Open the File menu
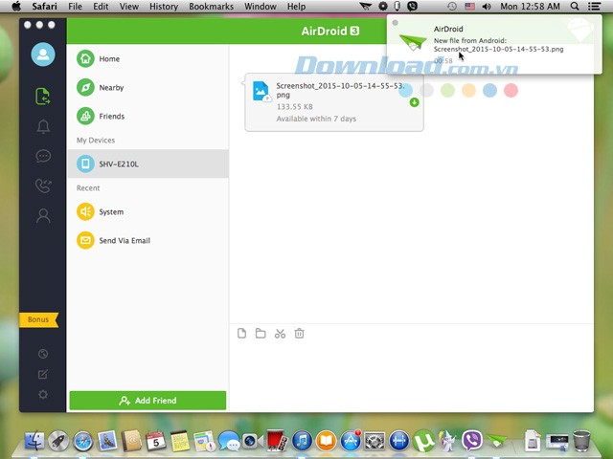Image resolution: width=613 pixels, height=459 pixels. click(x=75, y=7)
